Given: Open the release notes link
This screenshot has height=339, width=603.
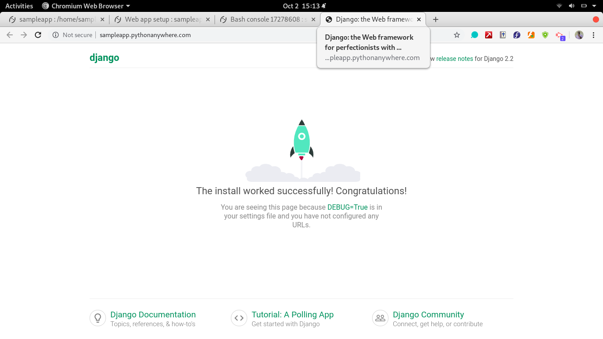Looking at the screenshot, I should tap(455, 59).
